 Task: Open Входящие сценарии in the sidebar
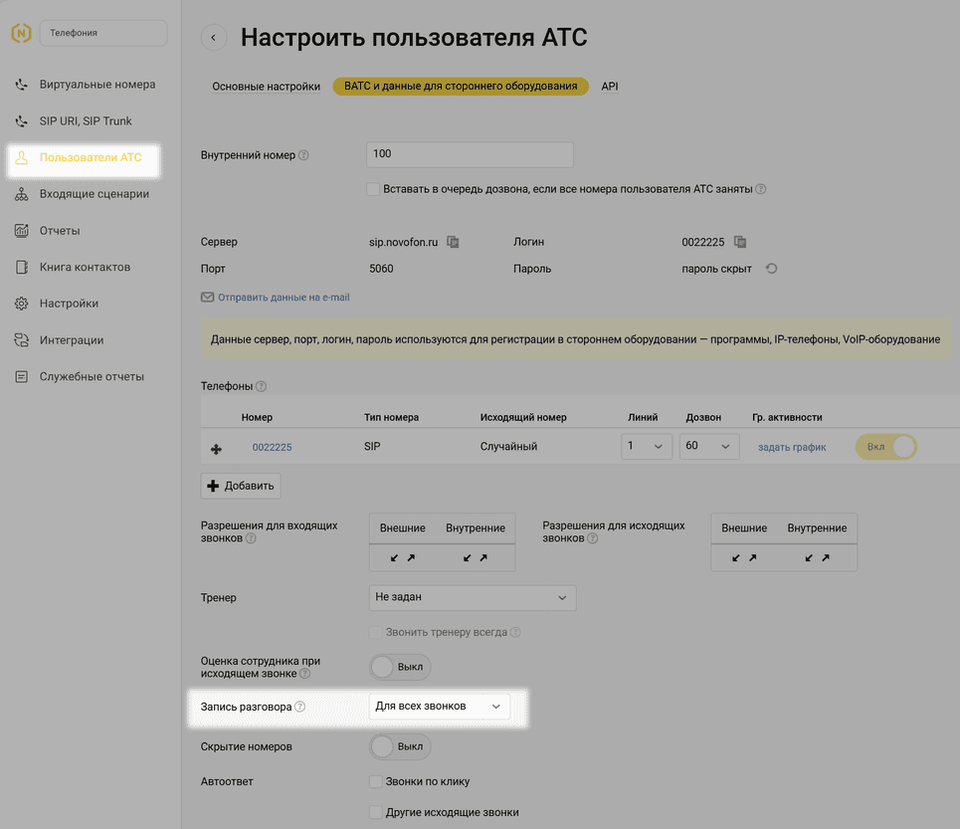pos(94,194)
